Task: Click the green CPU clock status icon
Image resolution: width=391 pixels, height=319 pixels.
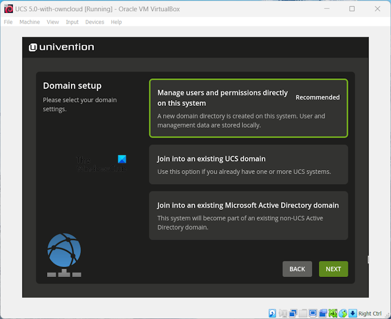Action: (333, 313)
